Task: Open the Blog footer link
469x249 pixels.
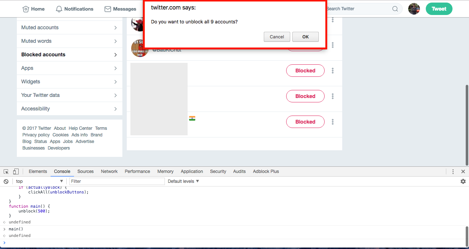Action: (27, 142)
